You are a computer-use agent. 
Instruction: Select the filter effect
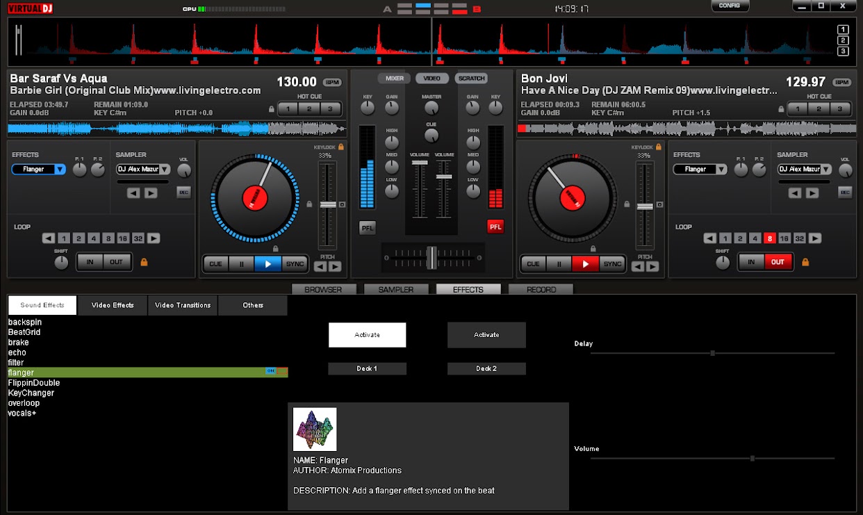(147, 363)
